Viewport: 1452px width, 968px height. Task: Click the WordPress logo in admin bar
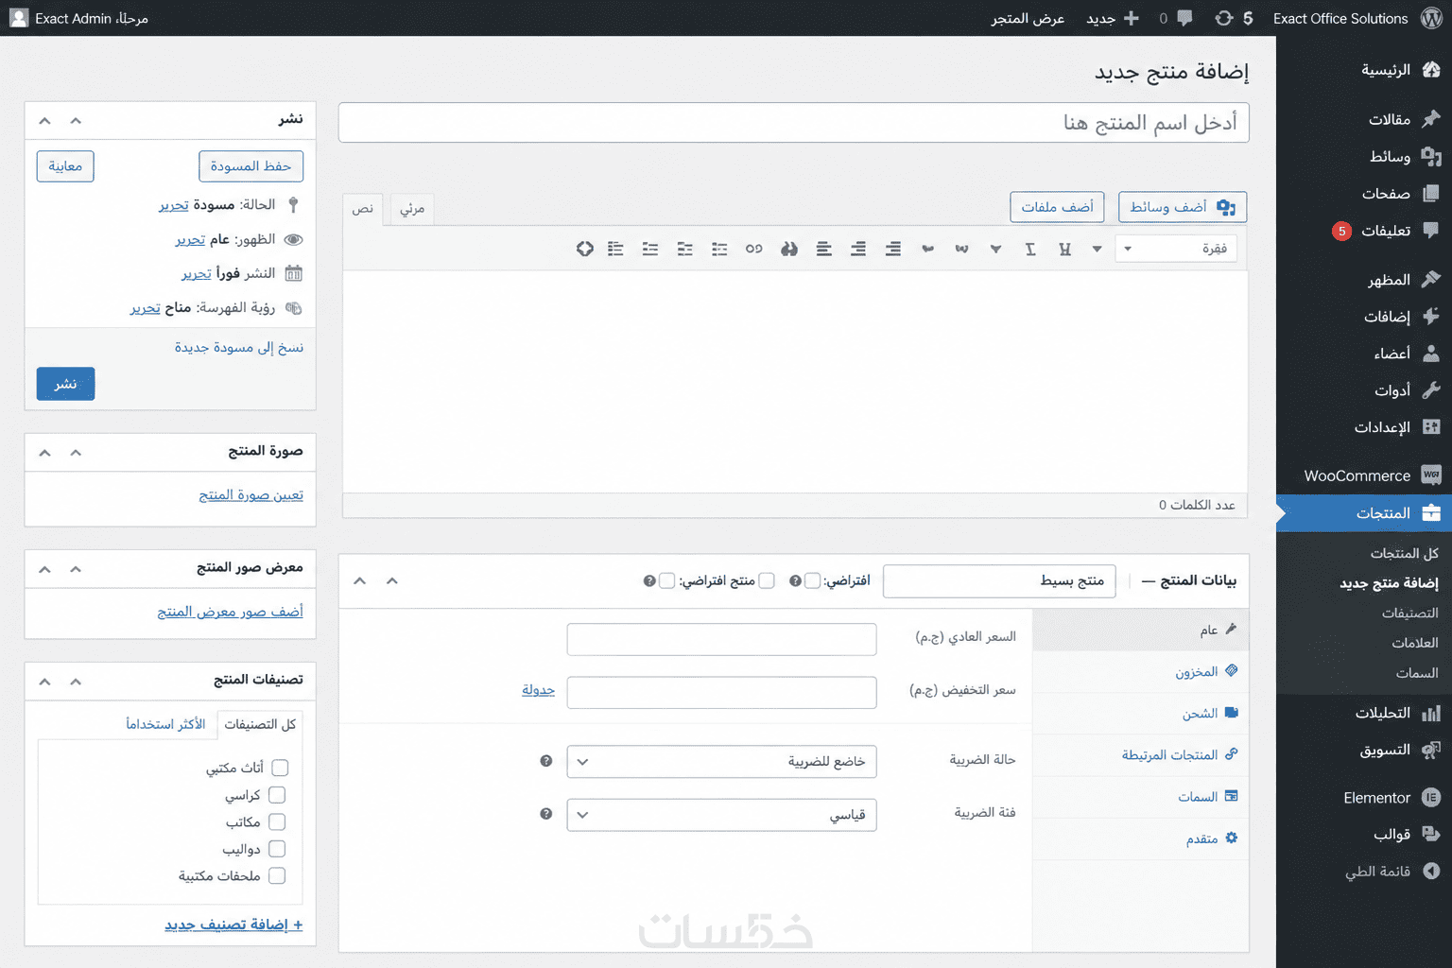[1432, 18]
